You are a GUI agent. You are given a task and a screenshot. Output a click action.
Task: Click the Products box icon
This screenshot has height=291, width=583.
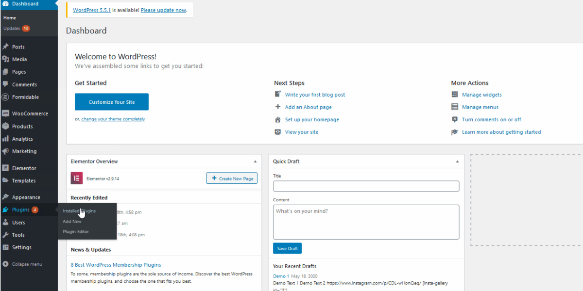pyautogui.click(x=5, y=126)
